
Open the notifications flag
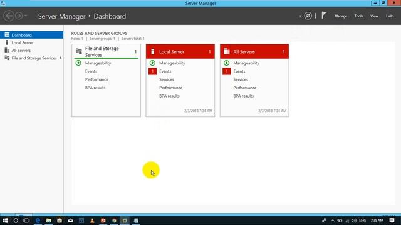(x=324, y=16)
